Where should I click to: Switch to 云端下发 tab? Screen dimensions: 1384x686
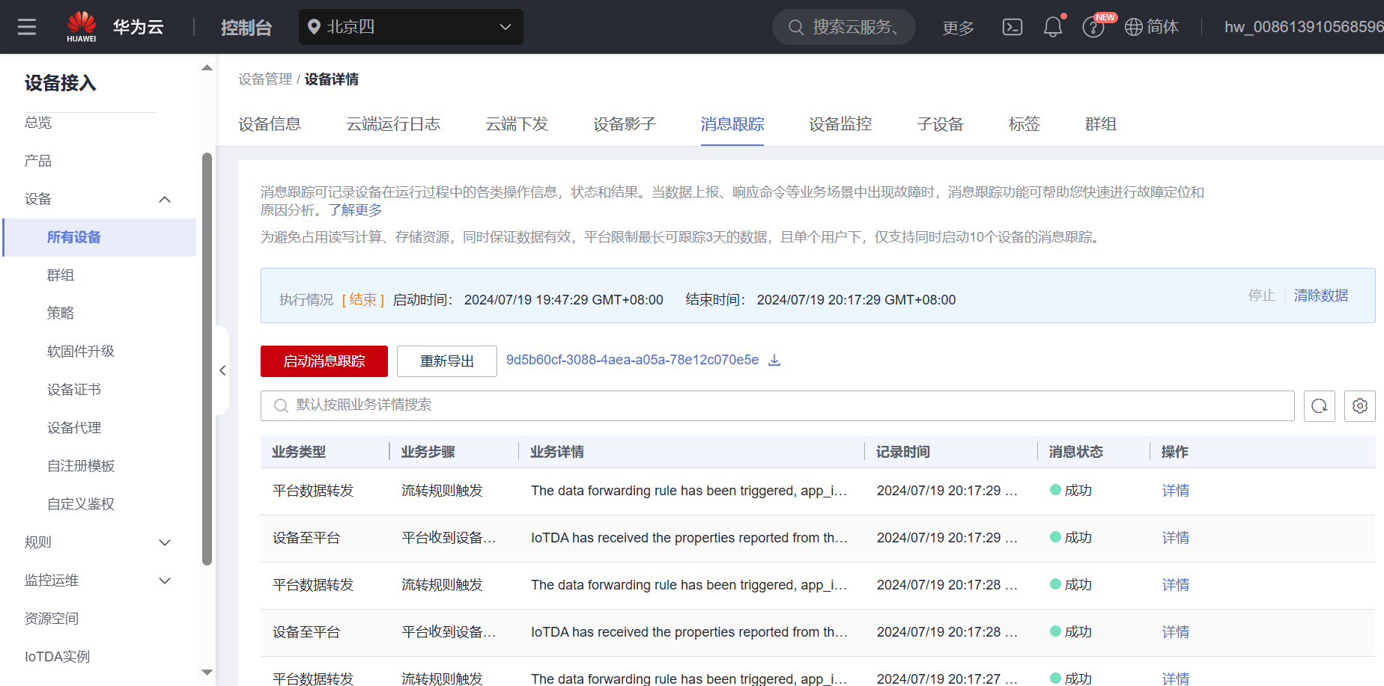tap(517, 124)
